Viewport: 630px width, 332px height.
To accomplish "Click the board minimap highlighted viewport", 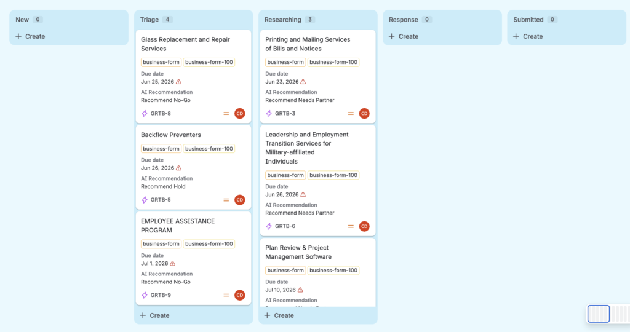I will (x=599, y=314).
